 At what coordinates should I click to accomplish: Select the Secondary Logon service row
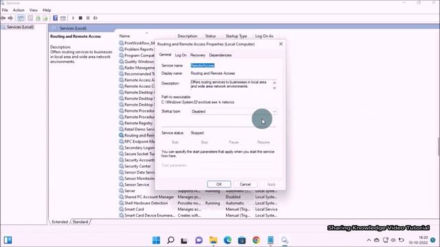[136, 148]
